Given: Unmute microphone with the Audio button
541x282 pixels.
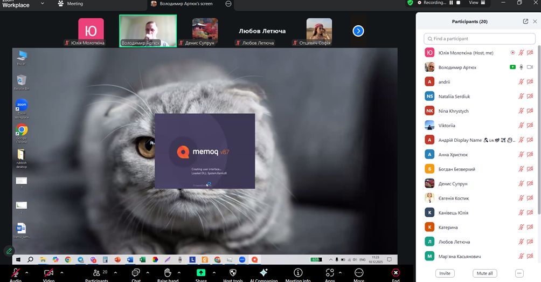Looking at the screenshot, I should pos(16,273).
